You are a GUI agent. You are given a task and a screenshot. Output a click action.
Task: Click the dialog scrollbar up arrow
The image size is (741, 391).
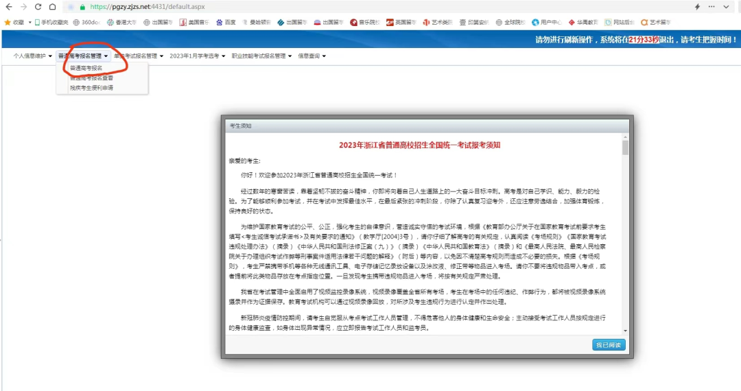pyautogui.click(x=625, y=137)
